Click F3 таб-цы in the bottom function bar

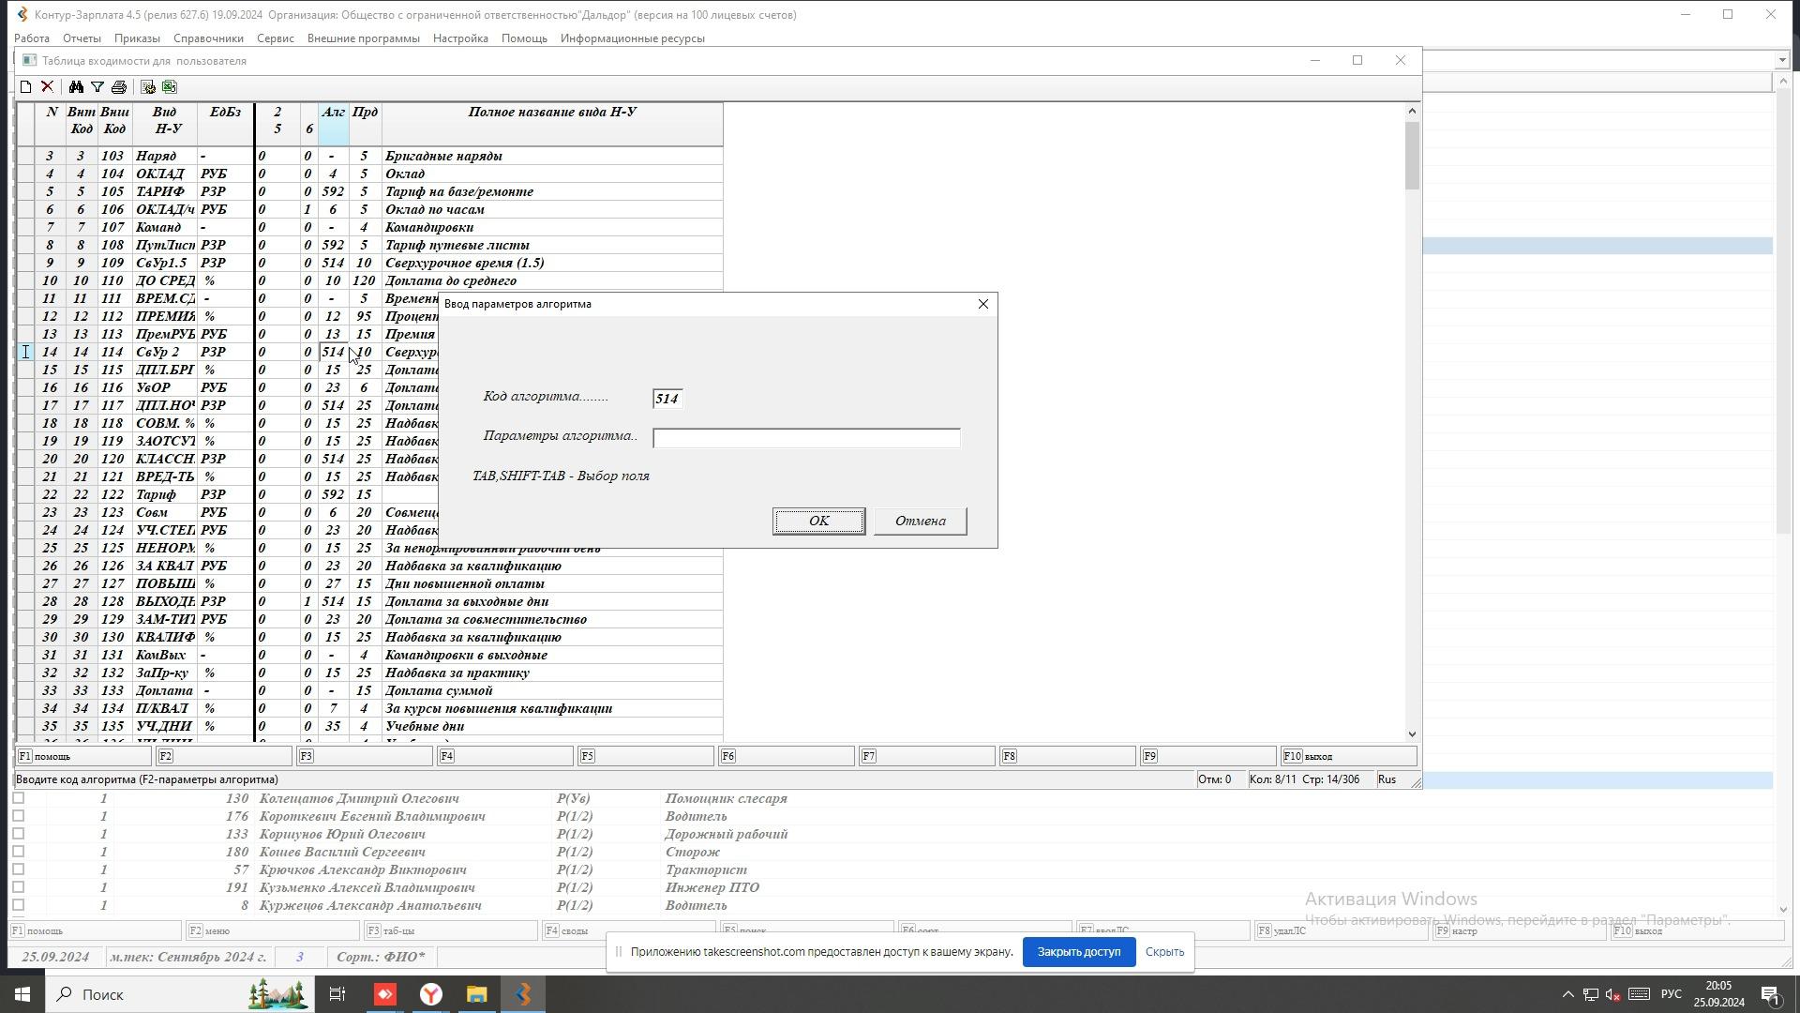click(451, 930)
